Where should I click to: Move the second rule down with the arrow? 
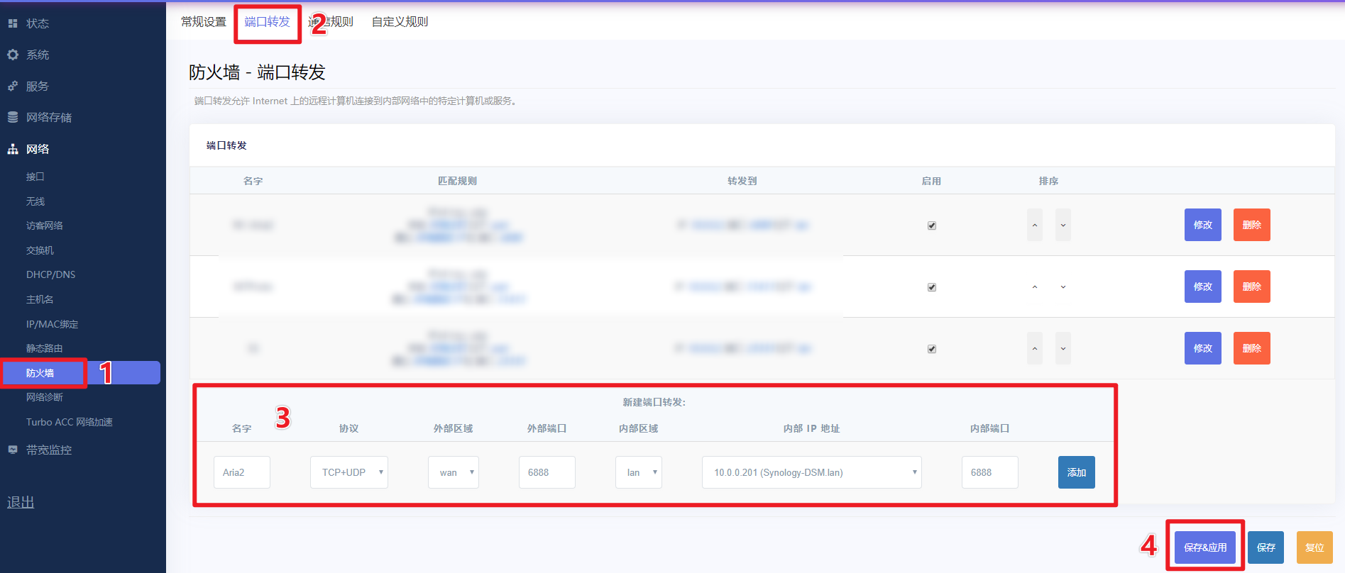click(x=1063, y=286)
